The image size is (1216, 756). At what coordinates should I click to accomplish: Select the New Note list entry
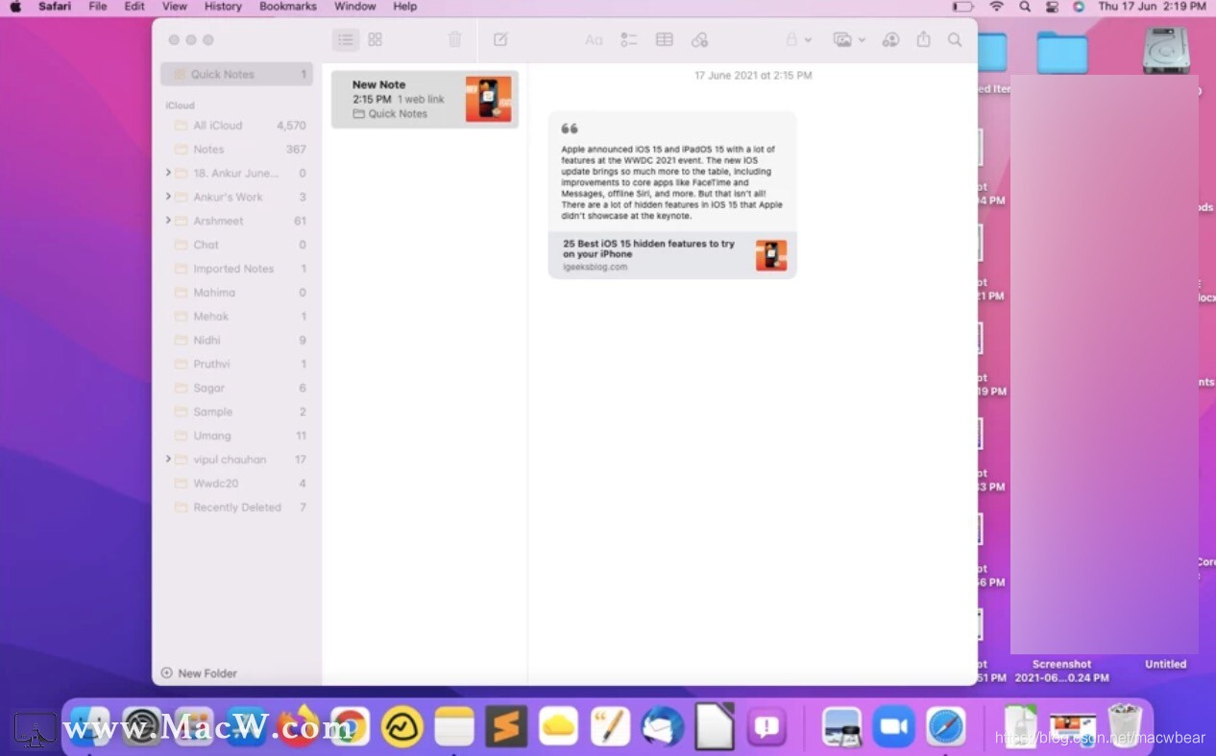coord(425,99)
